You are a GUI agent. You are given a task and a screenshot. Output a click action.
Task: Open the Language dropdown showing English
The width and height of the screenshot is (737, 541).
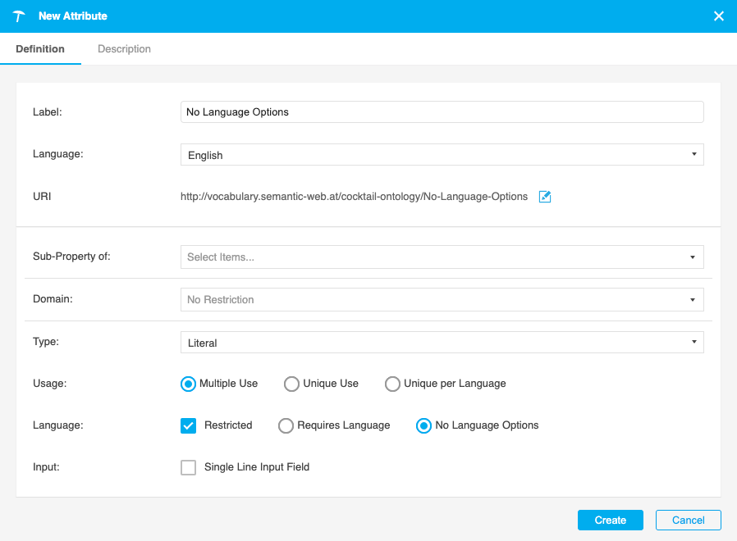(x=442, y=154)
